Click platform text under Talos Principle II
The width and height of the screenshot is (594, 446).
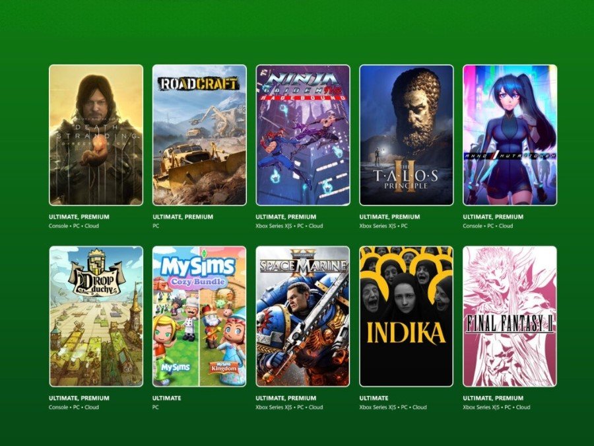coord(383,226)
